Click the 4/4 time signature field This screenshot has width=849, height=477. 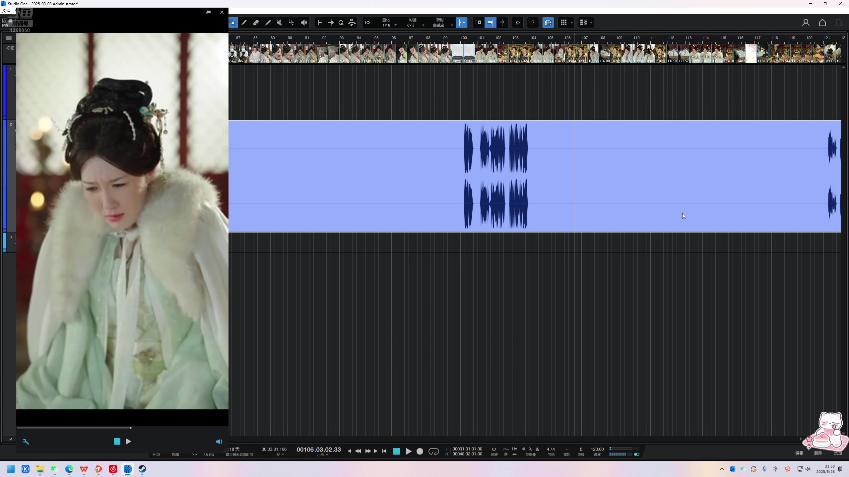(x=551, y=450)
